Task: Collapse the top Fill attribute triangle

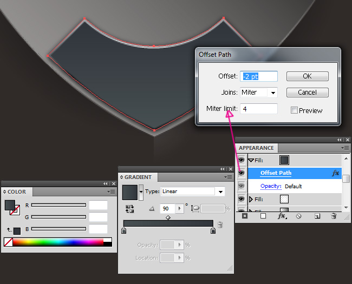Action: click(251, 160)
